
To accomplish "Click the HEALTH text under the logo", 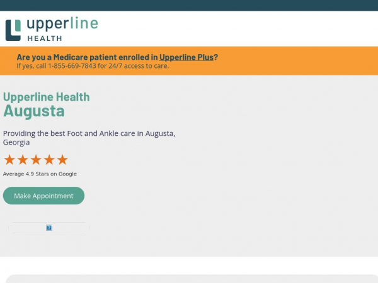I will tap(45, 38).
